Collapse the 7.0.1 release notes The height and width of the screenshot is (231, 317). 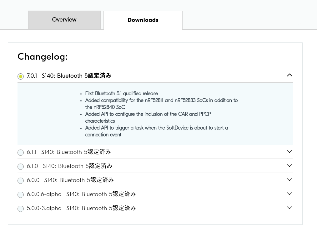[289, 75]
